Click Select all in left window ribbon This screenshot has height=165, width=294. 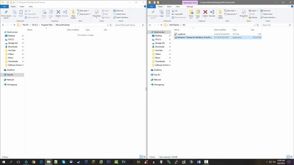pyautogui.click(x=118, y=11)
